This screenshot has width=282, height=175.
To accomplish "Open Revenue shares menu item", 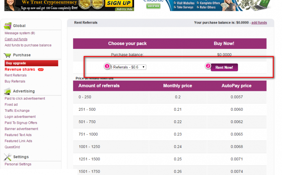I will 20,69.
